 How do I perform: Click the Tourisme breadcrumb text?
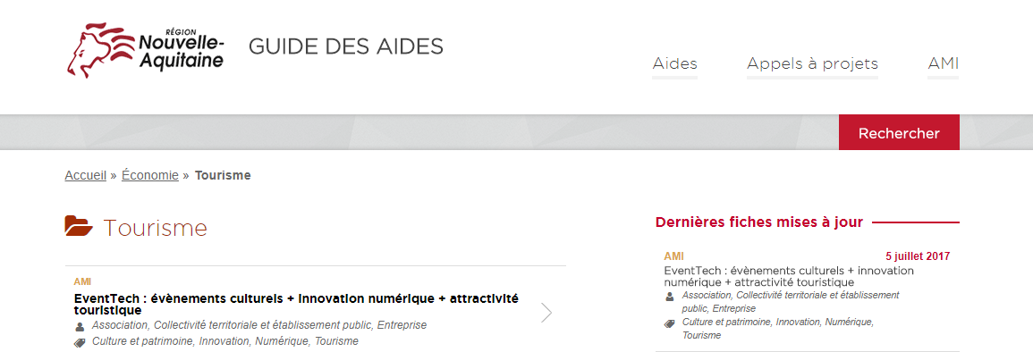223,176
